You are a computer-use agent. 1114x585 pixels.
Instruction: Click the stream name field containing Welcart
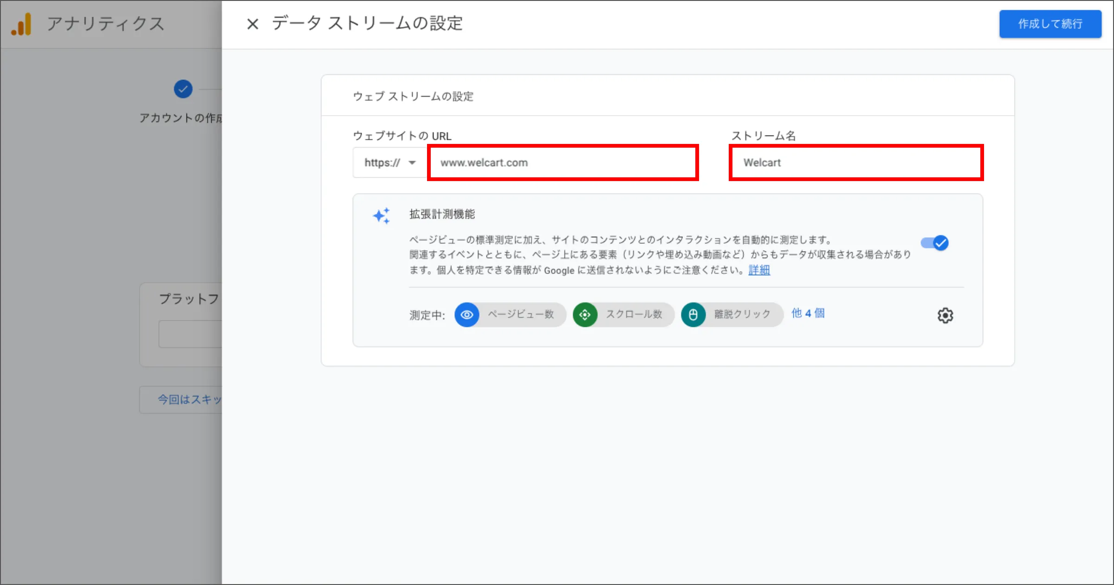click(856, 162)
